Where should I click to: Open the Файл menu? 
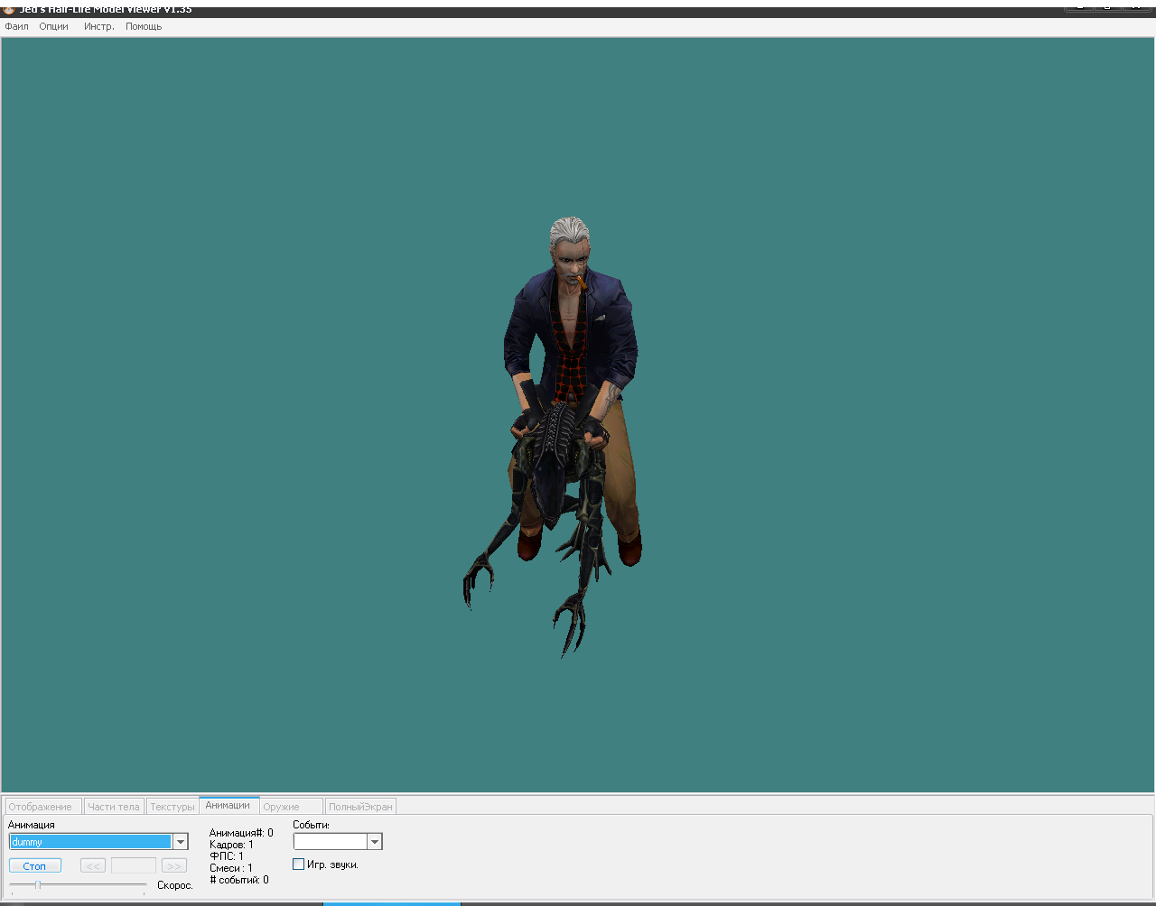[16, 26]
